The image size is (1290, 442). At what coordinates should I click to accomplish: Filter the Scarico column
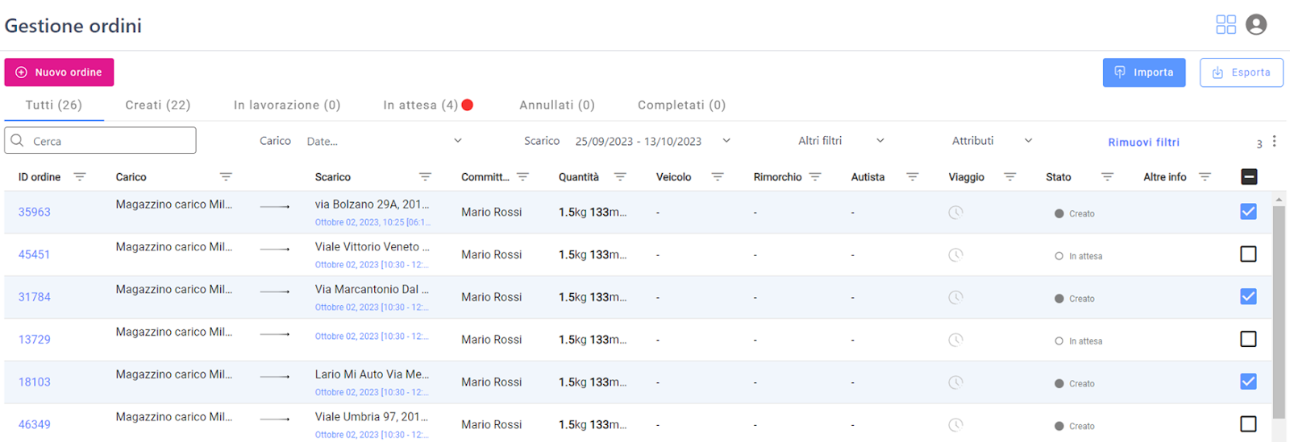click(425, 176)
